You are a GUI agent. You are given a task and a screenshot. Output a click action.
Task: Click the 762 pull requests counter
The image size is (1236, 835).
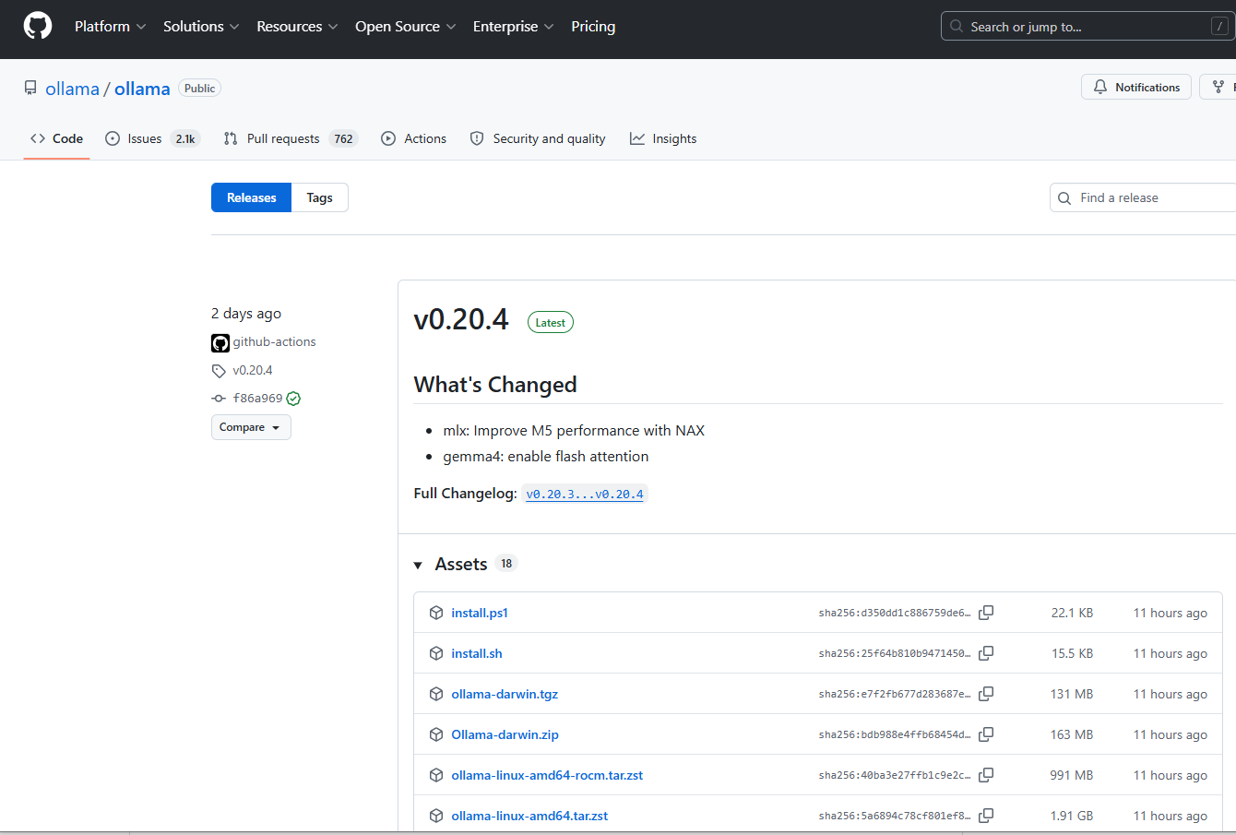343,139
